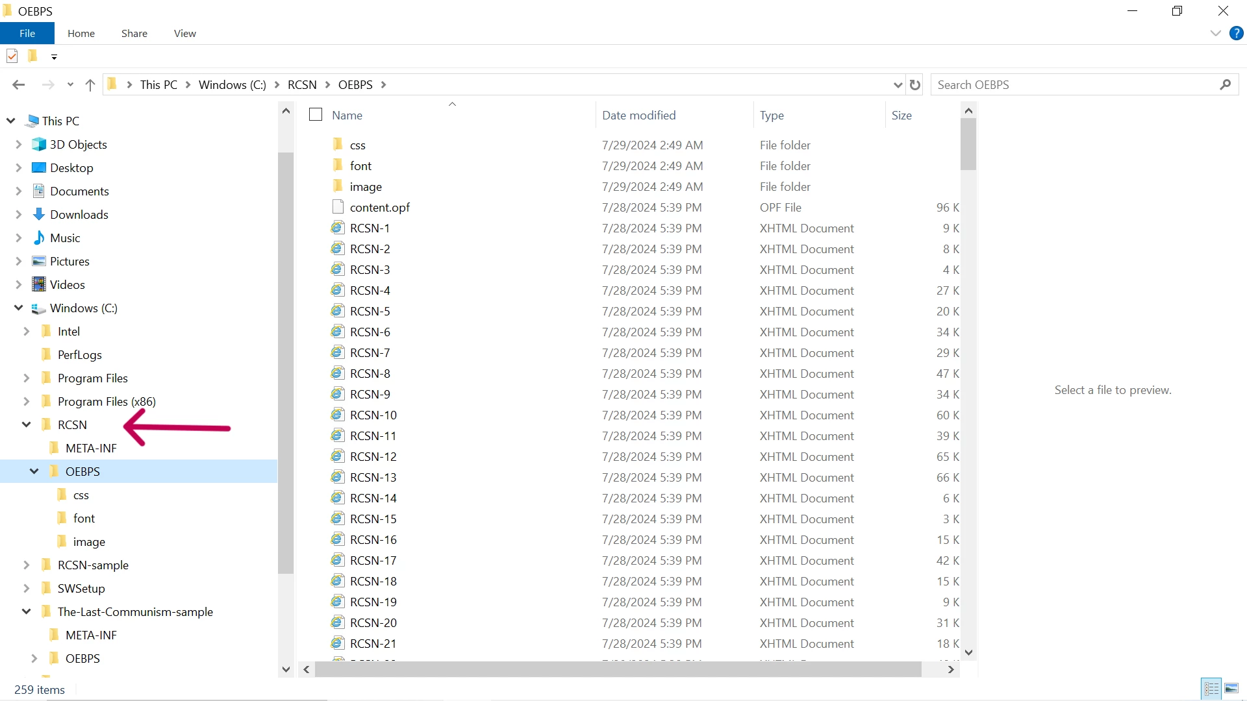Open the File menu
The image size is (1247, 701).
click(27, 33)
